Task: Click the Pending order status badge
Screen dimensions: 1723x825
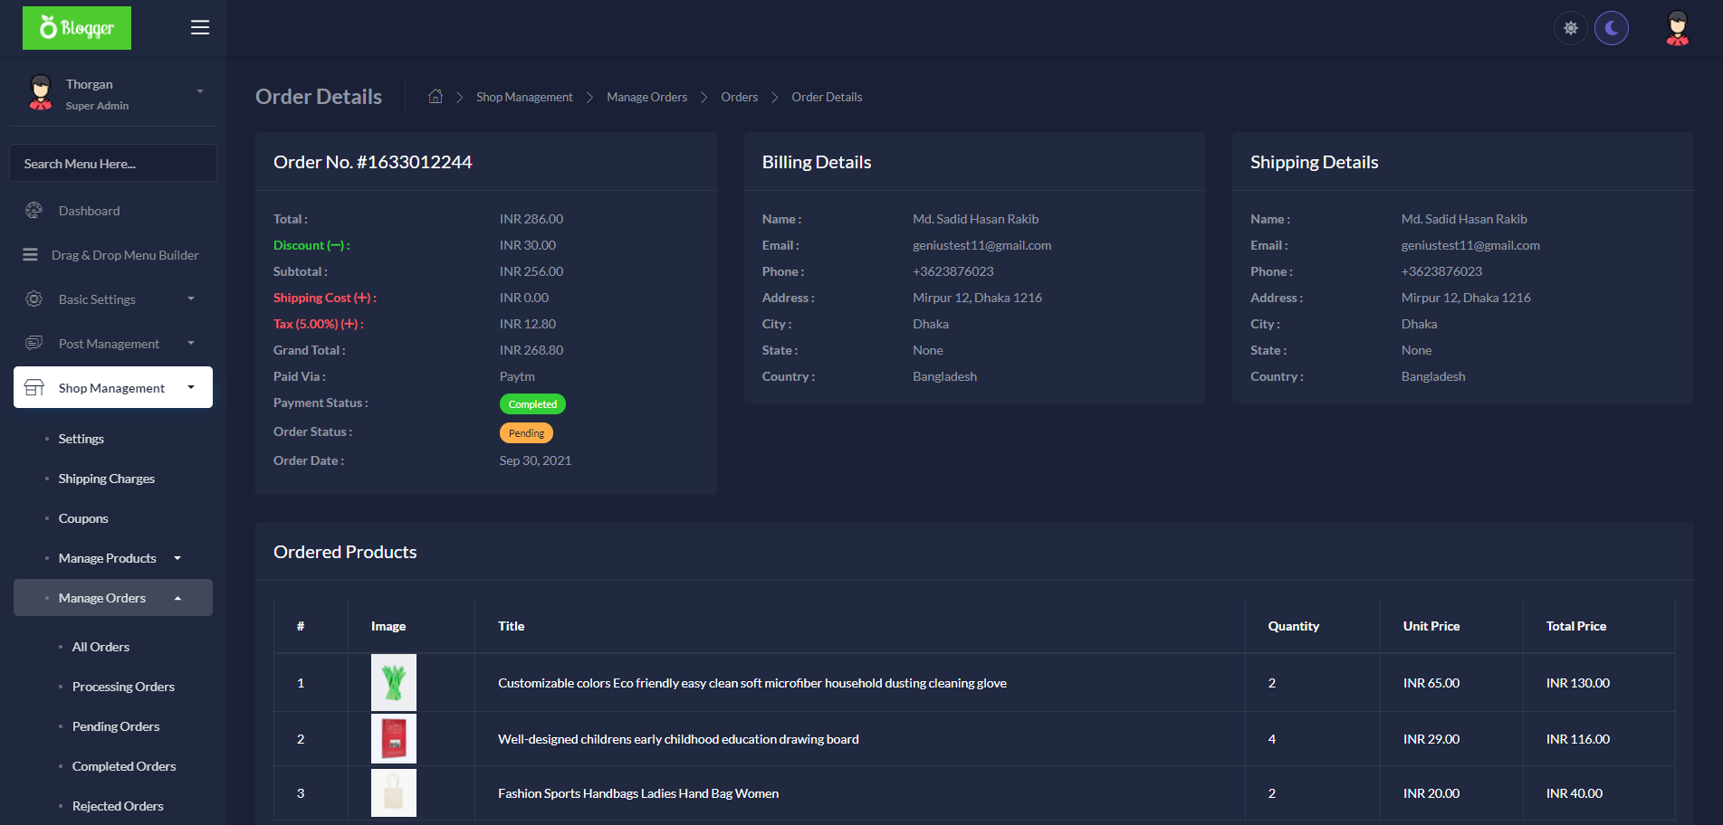Action: [x=526, y=432]
